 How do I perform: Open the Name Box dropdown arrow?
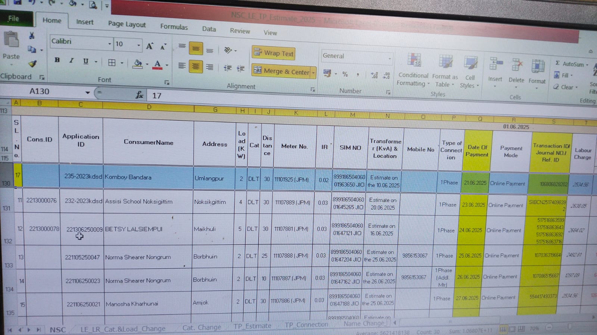click(87, 92)
